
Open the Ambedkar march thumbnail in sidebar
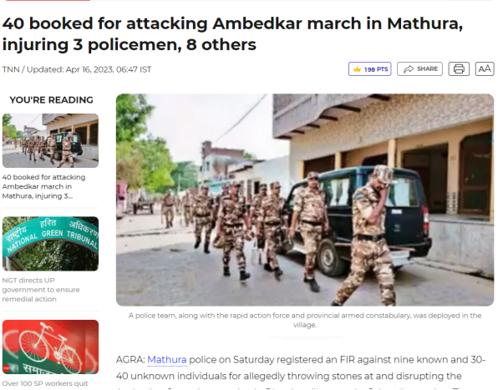click(x=50, y=140)
